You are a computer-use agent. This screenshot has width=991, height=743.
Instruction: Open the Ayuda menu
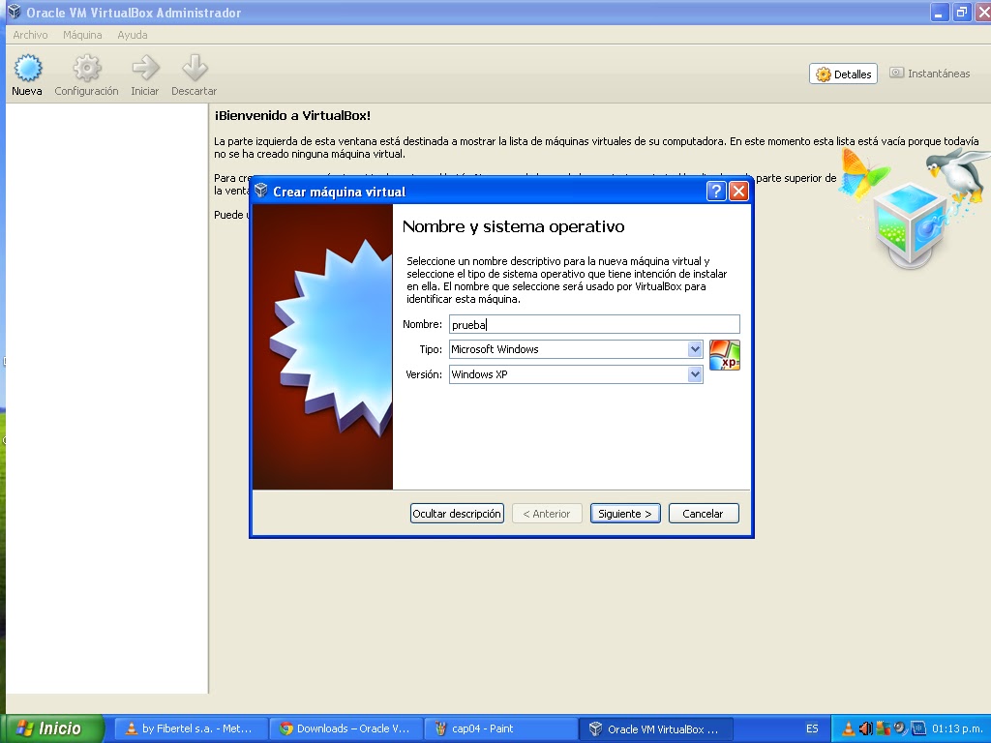pos(132,35)
